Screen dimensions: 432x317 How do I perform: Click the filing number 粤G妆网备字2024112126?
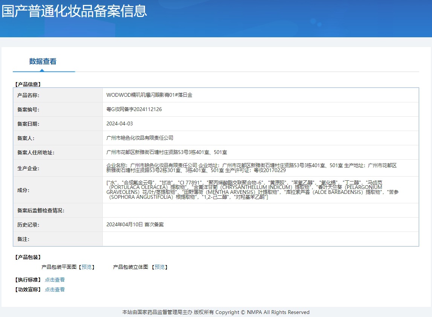pyautogui.click(x=134, y=109)
